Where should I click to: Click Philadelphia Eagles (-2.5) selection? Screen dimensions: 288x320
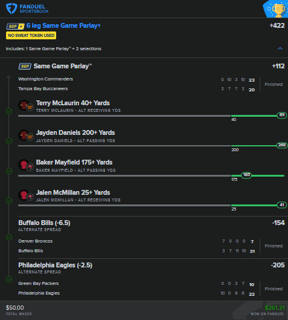[55, 266]
